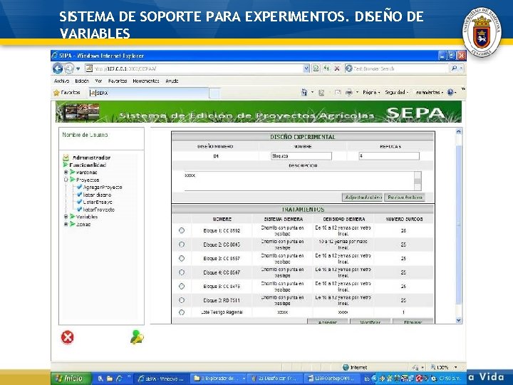Open the Favoritos menu in menu bar
This screenshot has width=513, height=385.
pos(118,81)
